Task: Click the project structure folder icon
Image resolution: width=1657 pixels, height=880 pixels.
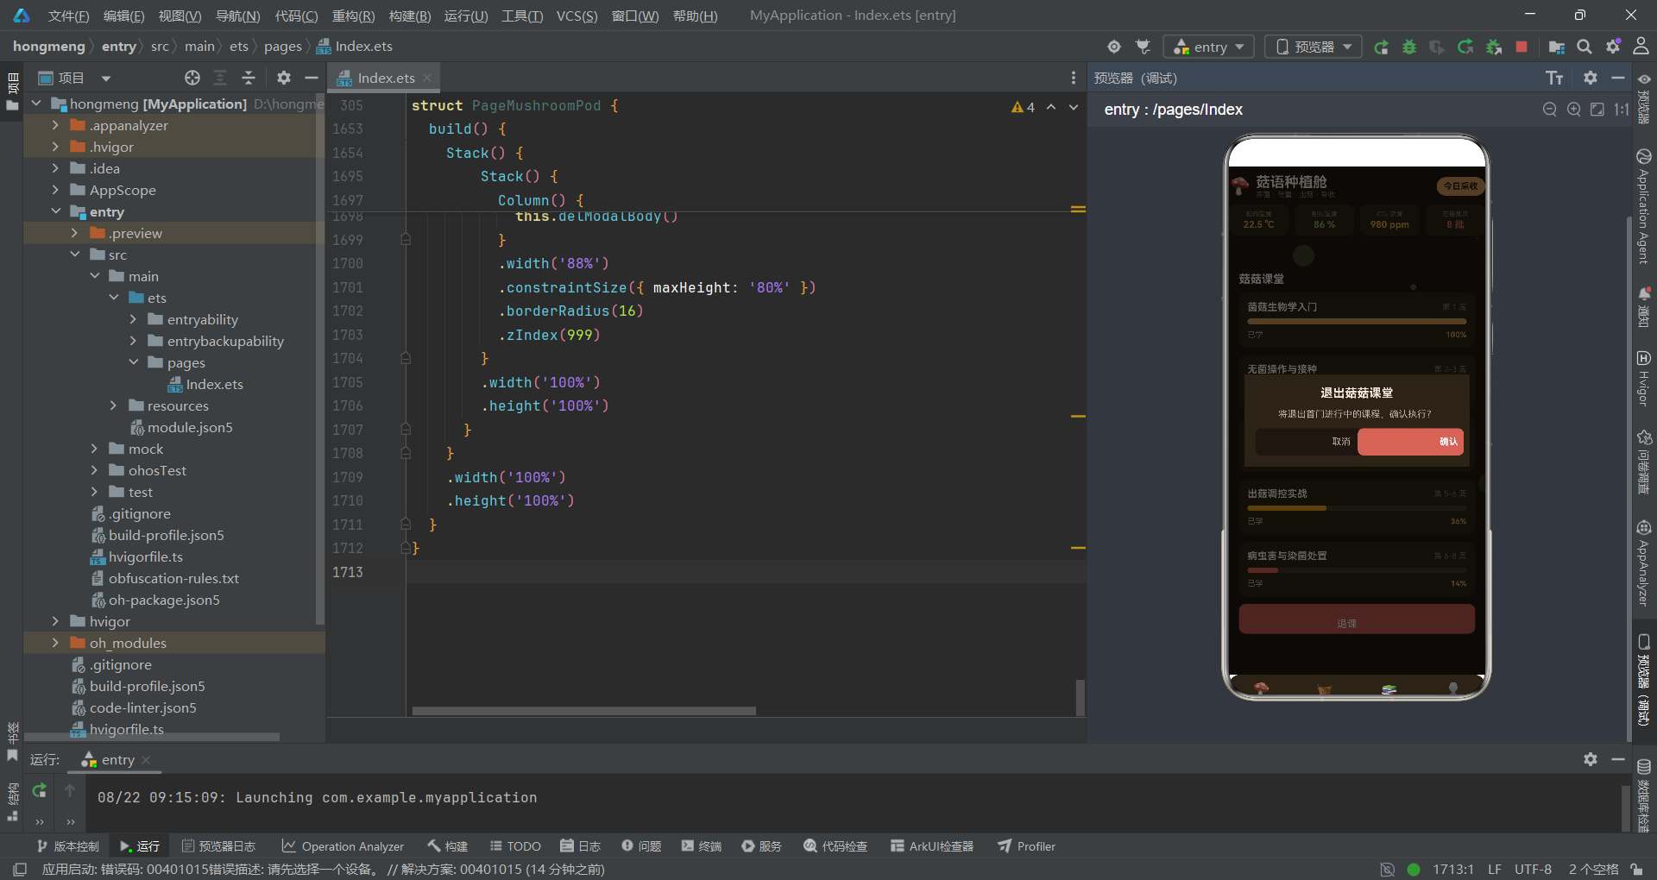Action: click(1556, 47)
